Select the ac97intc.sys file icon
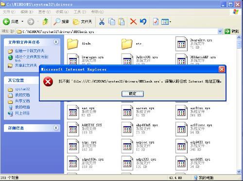The image size is (243, 181). 181,129
